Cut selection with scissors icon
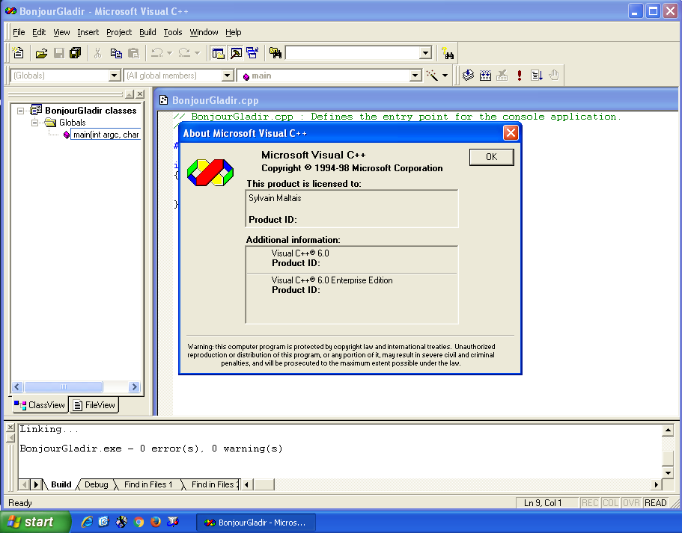This screenshot has height=533, width=682. 97,53
